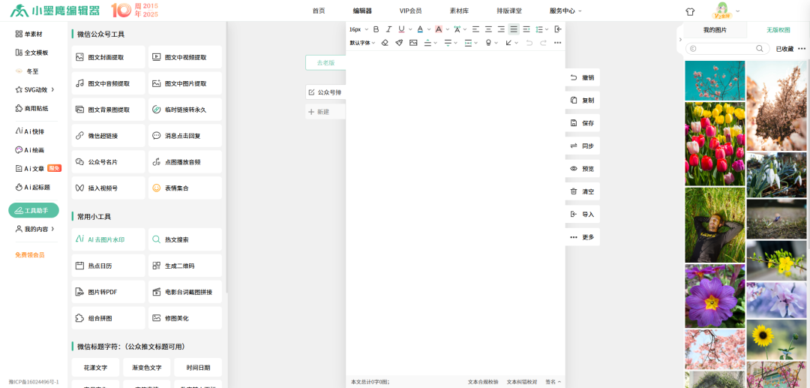Align text left in the editor
Image resolution: width=810 pixels, height=388 pixels.
[x=475, y=29]
